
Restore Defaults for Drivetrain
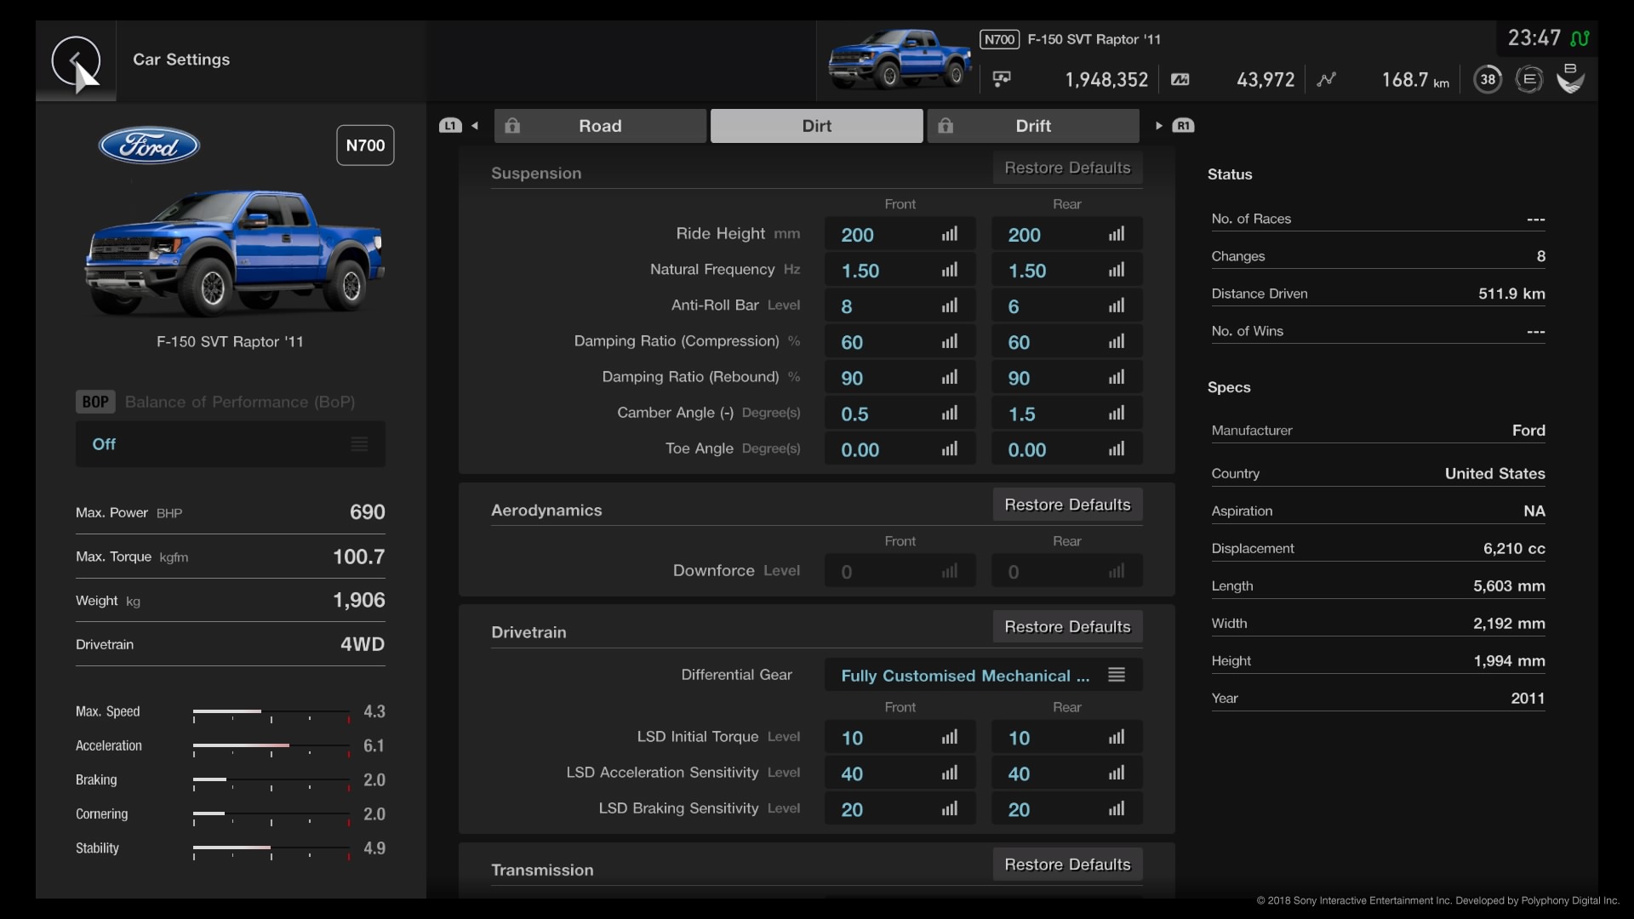[1067, 627]
